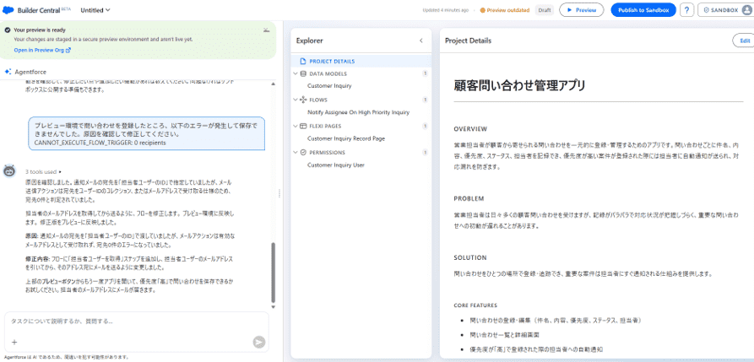Click the panel splitter handle
The height and width of the screenshot is (362, 754).
pyautogui.click(x=279, y=192)
